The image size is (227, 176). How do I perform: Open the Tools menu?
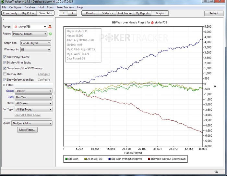(50, 7)
